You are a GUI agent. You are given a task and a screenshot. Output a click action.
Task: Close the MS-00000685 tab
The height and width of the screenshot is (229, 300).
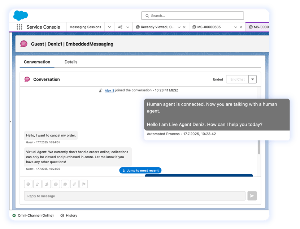[241, 27]
